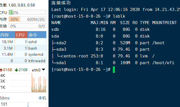
Task: Click the sdb disk row in terminal
Action: click(x=101, y=29)
